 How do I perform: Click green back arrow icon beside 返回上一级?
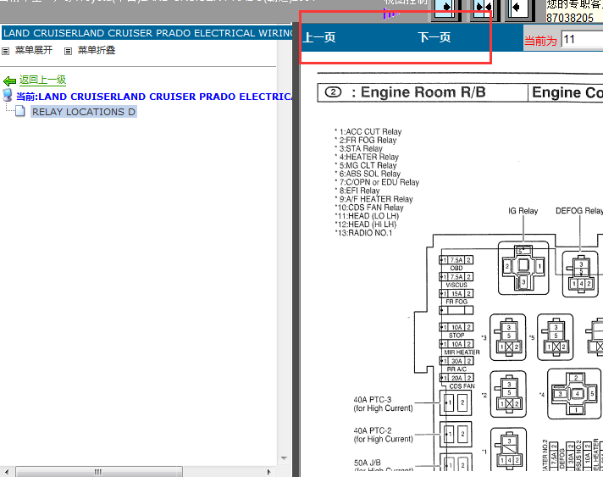9,80
